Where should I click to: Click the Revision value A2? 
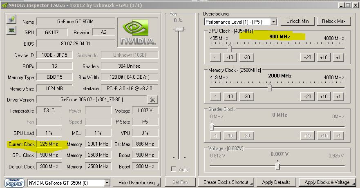(x=103, y=32)
